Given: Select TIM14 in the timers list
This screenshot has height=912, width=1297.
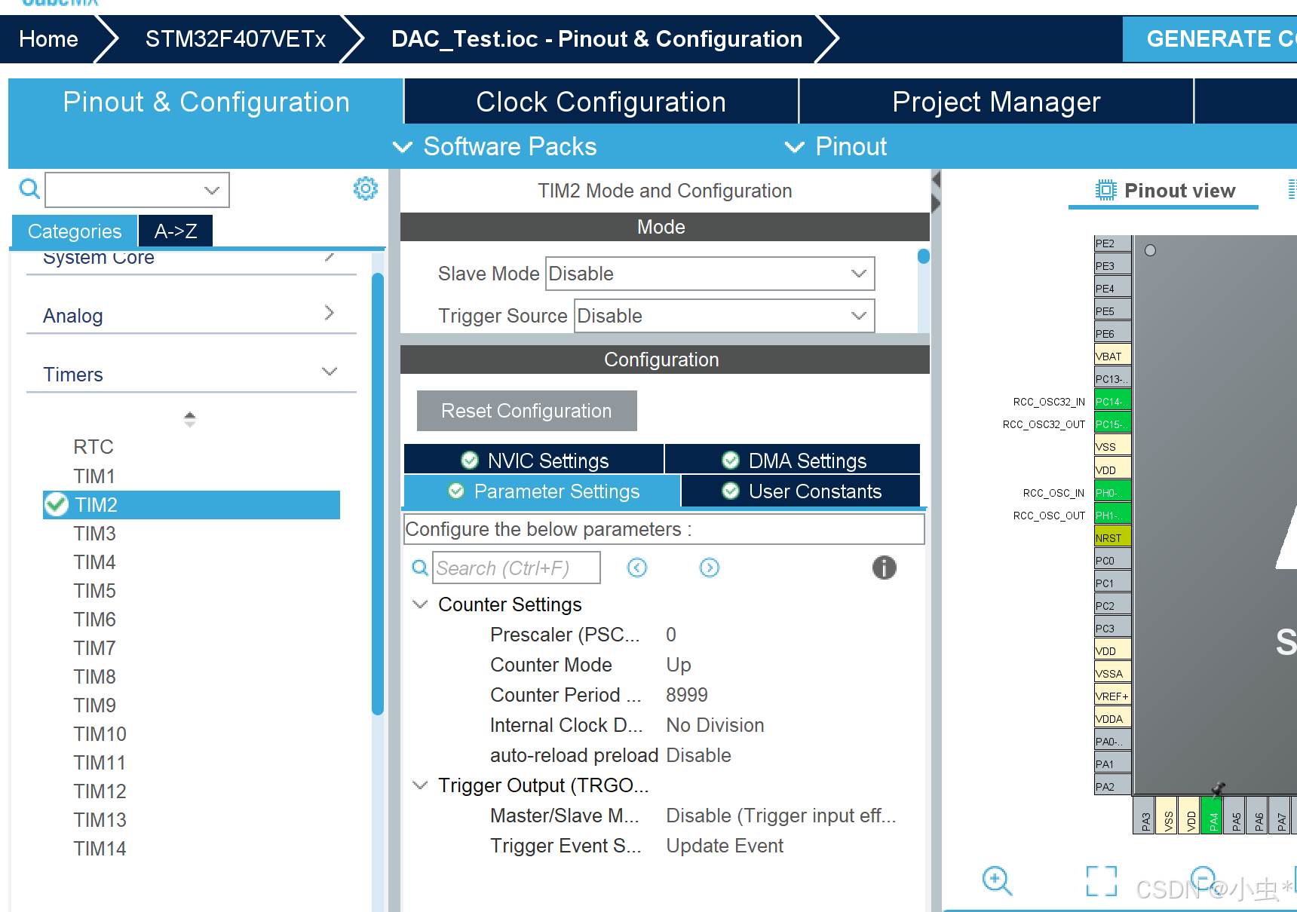Looking at the screenshot, I should pos(100,849).
